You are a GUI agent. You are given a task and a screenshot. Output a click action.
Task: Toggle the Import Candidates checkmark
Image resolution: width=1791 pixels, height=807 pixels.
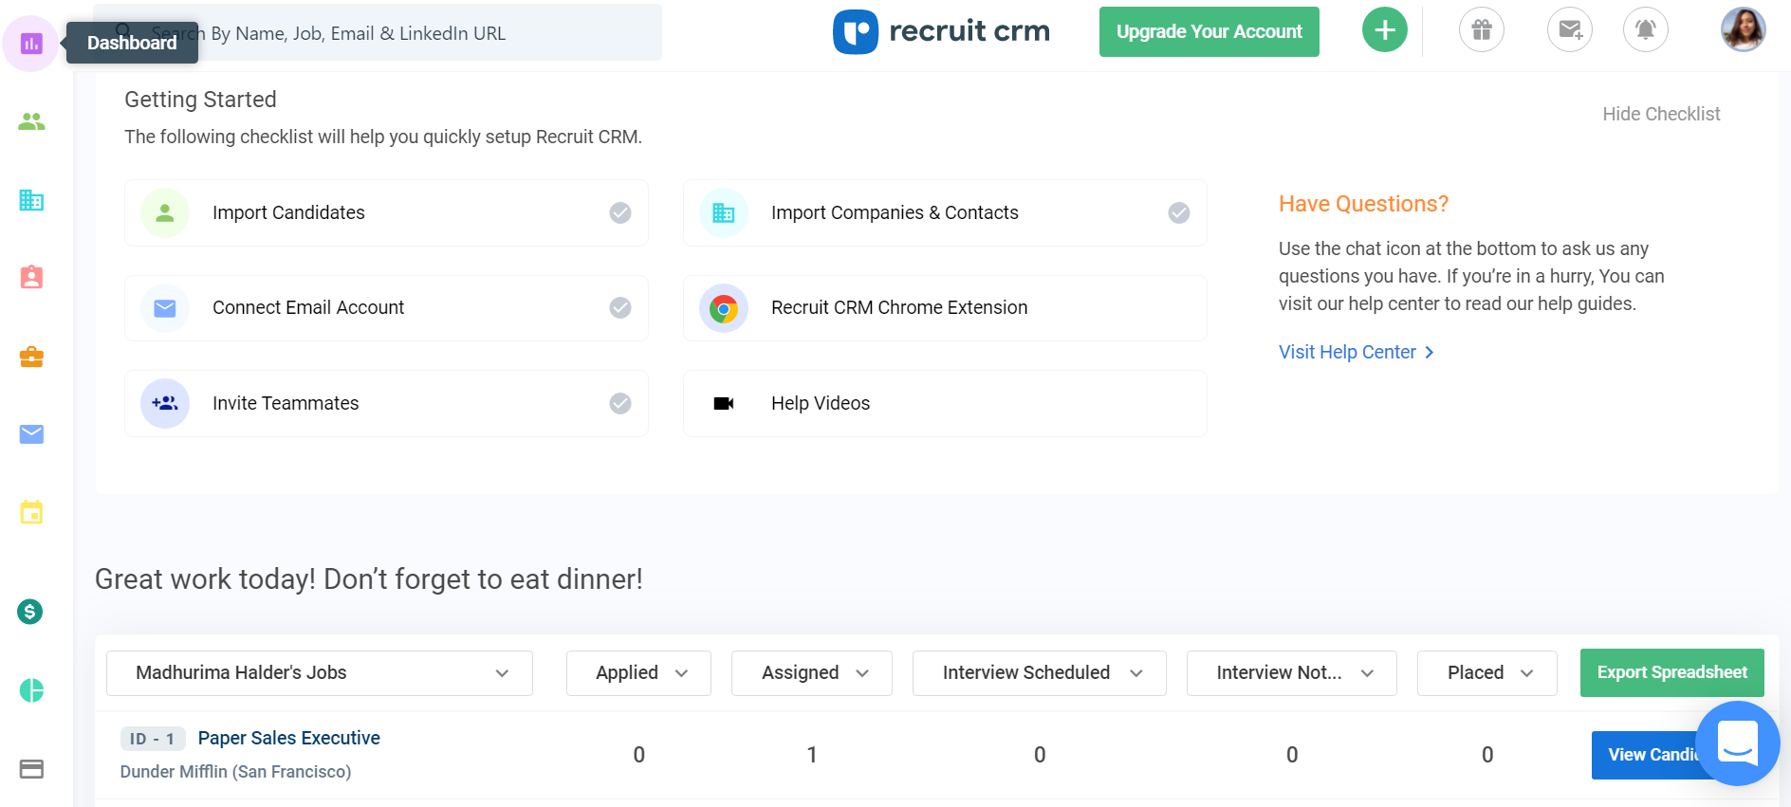pos(620,212)
